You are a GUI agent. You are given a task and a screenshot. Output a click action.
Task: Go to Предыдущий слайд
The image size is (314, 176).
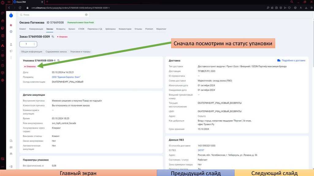196,173
